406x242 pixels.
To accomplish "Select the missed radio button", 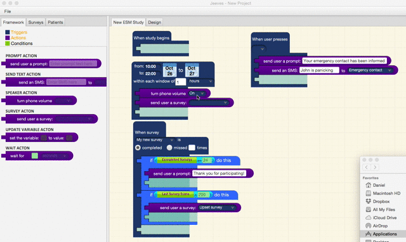I will 169,148.
